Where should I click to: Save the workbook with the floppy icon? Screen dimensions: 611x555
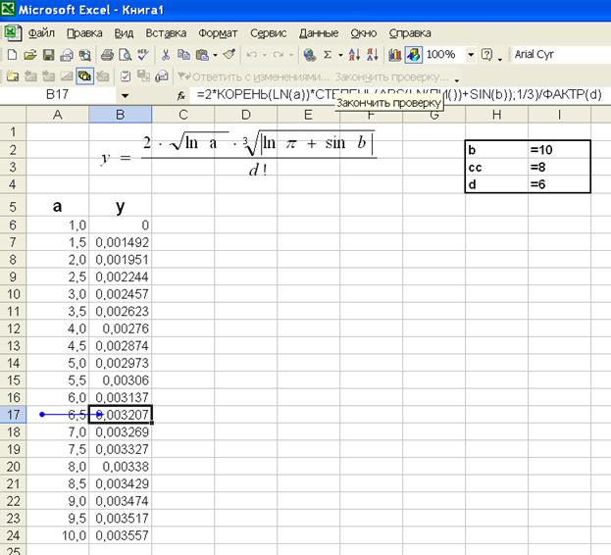pyautogui.click(x=48, y=55)
